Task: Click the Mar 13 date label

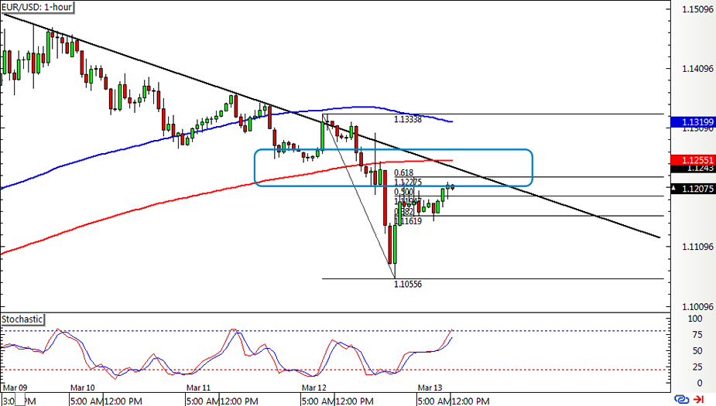Action: pyautogui.click(x=430, y=387)
